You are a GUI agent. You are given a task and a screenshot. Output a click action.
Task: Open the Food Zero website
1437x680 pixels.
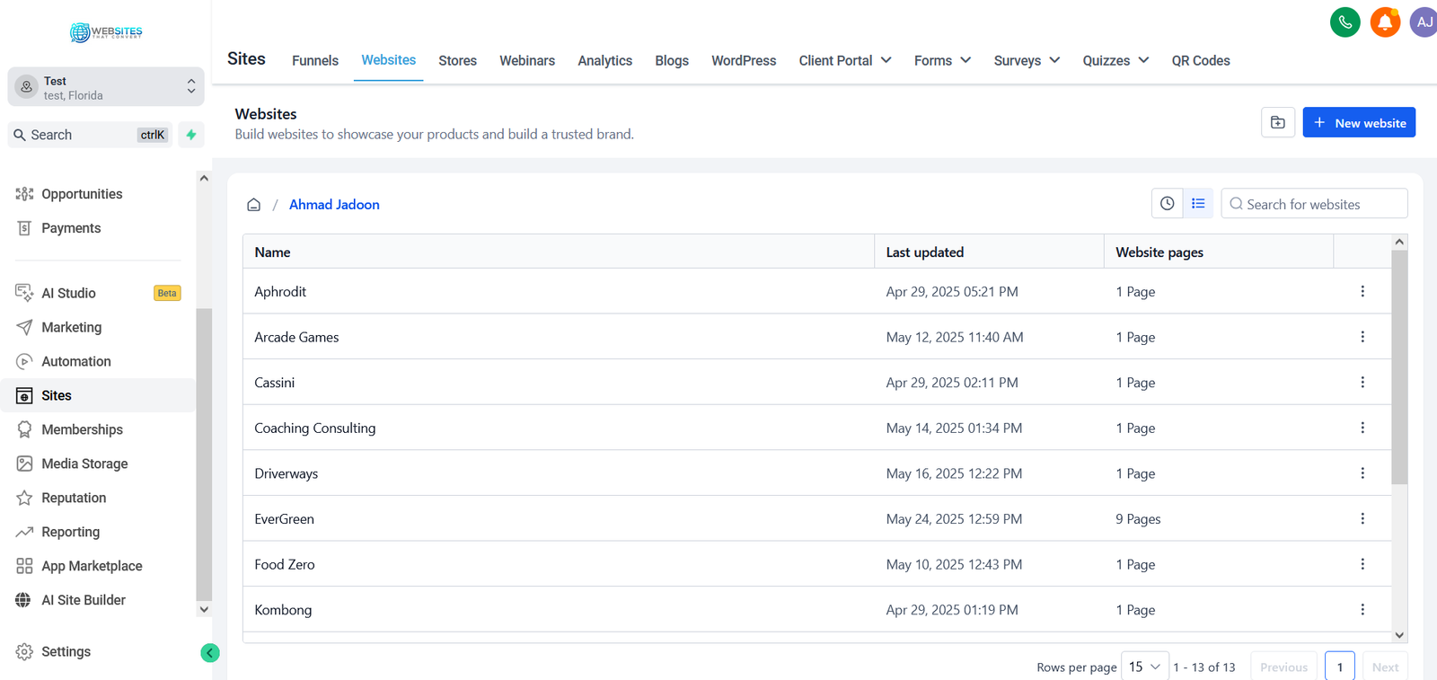click(x=285, y=564)
